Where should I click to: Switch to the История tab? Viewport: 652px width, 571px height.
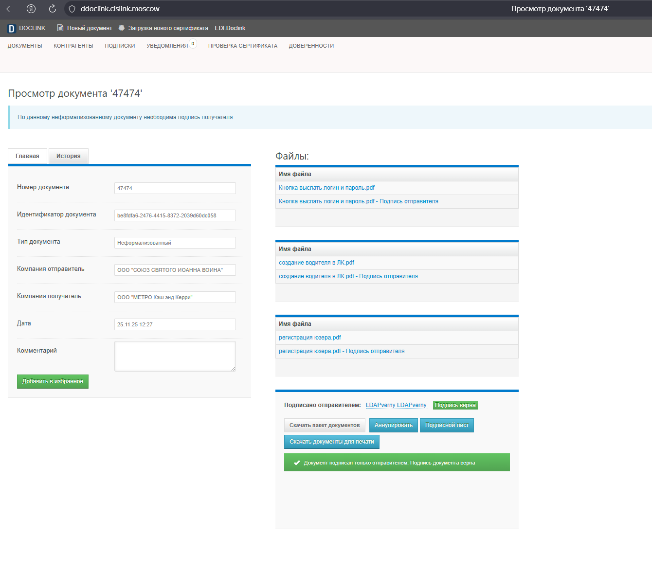(x=69, y=156)
